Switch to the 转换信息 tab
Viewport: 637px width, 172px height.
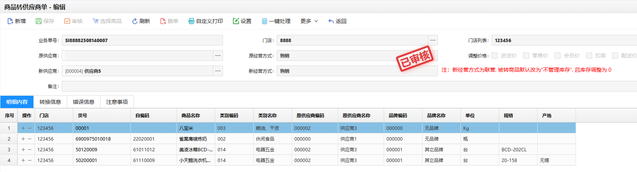(x=50, y=102)
